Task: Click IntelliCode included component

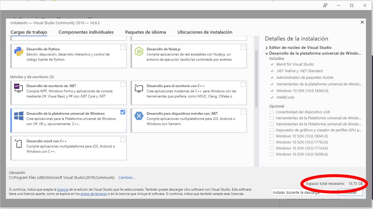Action: (x=285, y=97)
